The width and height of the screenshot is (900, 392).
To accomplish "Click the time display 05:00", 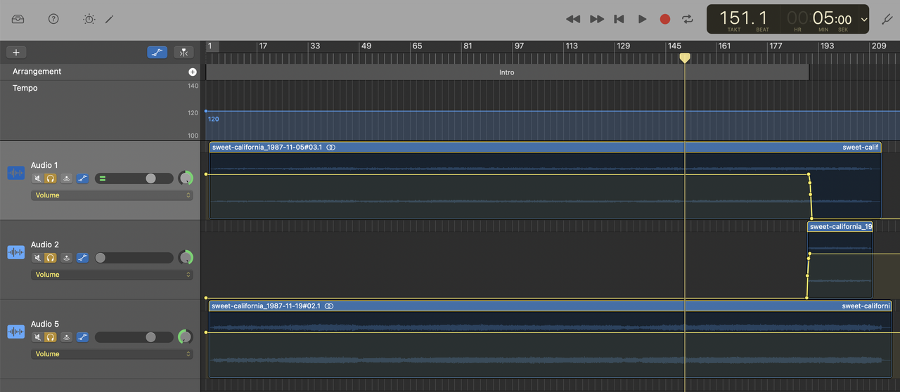I will (x=832, y=19).
